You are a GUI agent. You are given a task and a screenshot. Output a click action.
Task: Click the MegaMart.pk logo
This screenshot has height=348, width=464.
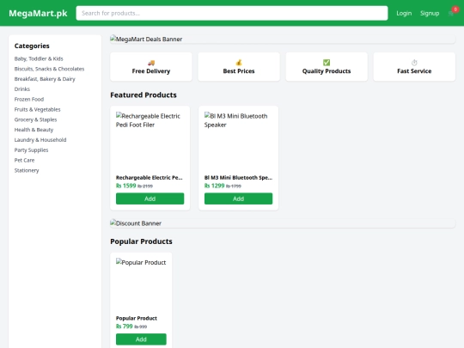point(38,13)
